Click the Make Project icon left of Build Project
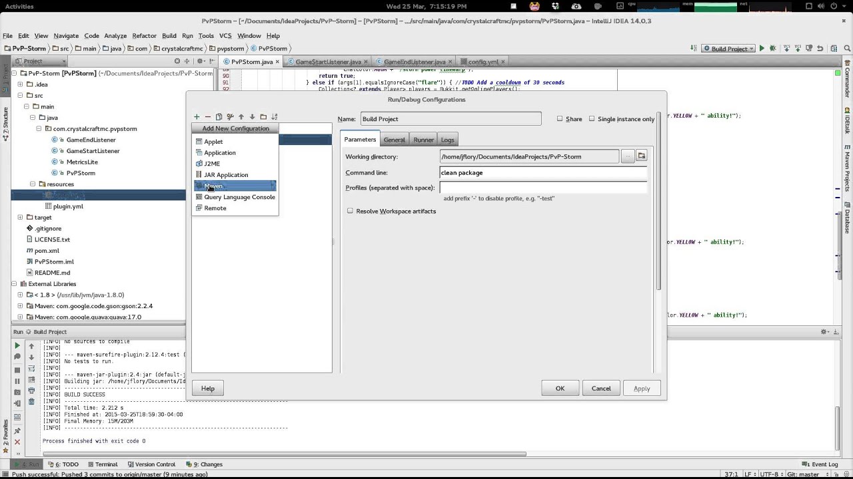Viewport: 853px width, 479px height. (x=694, y=49)
